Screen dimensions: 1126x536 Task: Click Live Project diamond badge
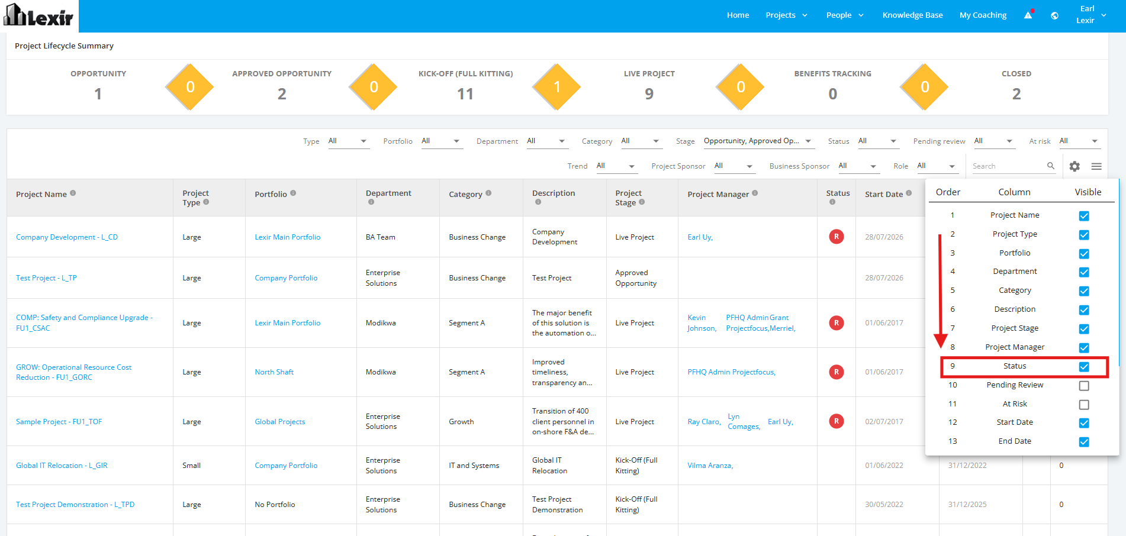click(741, 87)
